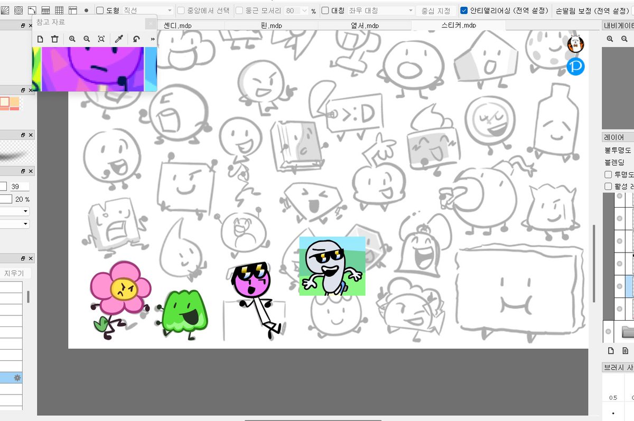Hide the highlighted blue layer visibility dot
This screenshot has width=634, height=421.
coord(619,286)
